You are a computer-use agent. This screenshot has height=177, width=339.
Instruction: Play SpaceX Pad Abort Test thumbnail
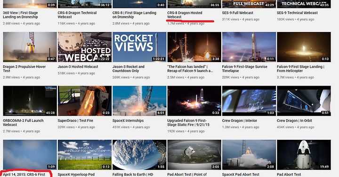point(249,155)
